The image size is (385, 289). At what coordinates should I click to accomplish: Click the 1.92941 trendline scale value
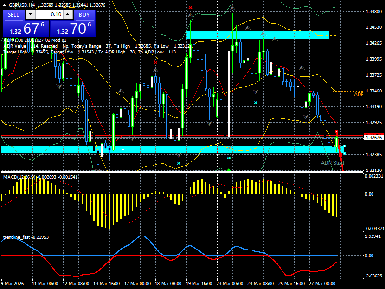tap(372, 236)
